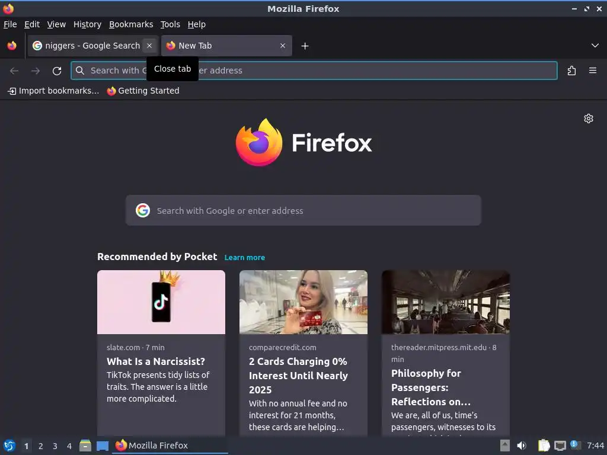Image resolution: width=607 pixels, height=455 pixels.
Task: Open the Getting Started bookmark
Action: click(x=143, y=91)
